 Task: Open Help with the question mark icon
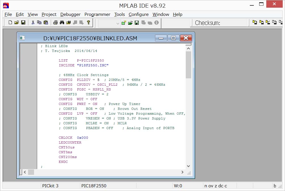[88, 22]
